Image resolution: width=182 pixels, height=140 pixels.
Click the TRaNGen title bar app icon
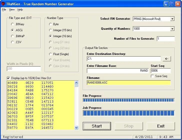point(3,4)
